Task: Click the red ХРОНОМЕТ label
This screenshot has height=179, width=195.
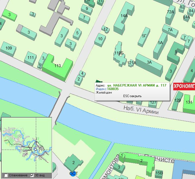Action: coord(184,87)
